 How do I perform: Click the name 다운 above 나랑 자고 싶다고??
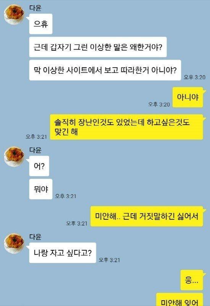[36, 237]
